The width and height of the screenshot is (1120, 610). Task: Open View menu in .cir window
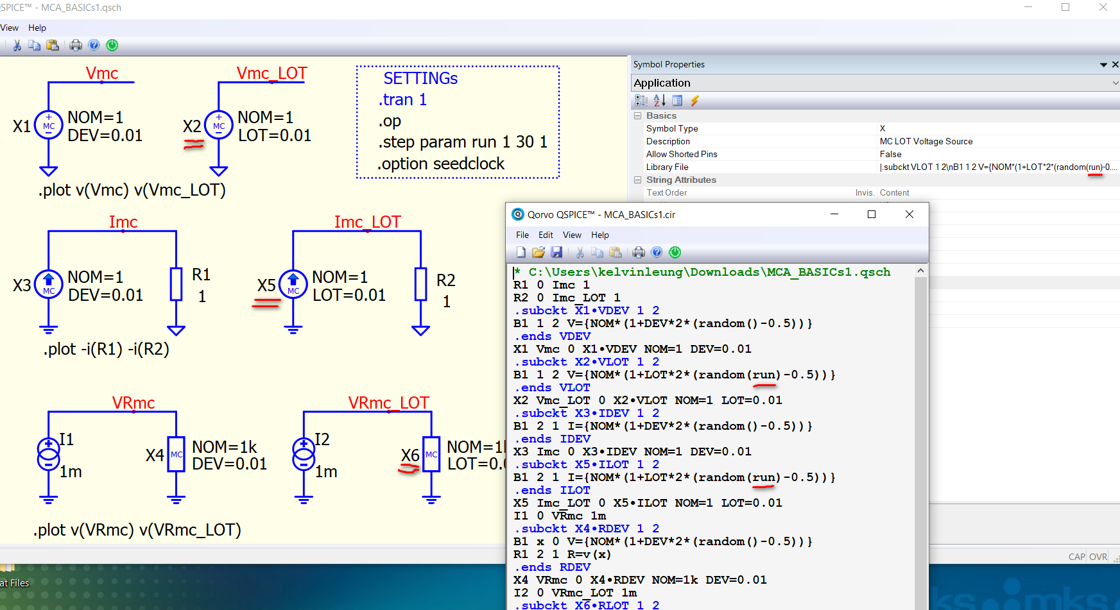click(572, 235)
